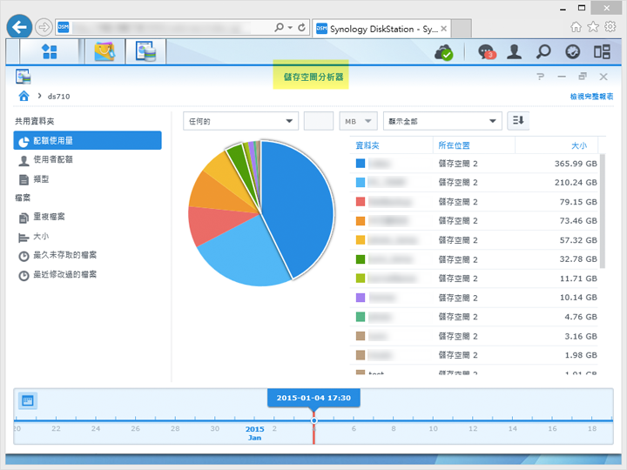Click the folder list scrollbar
Image resolution: width=627 pixels, height=470 pixels.
click(603, 211)
